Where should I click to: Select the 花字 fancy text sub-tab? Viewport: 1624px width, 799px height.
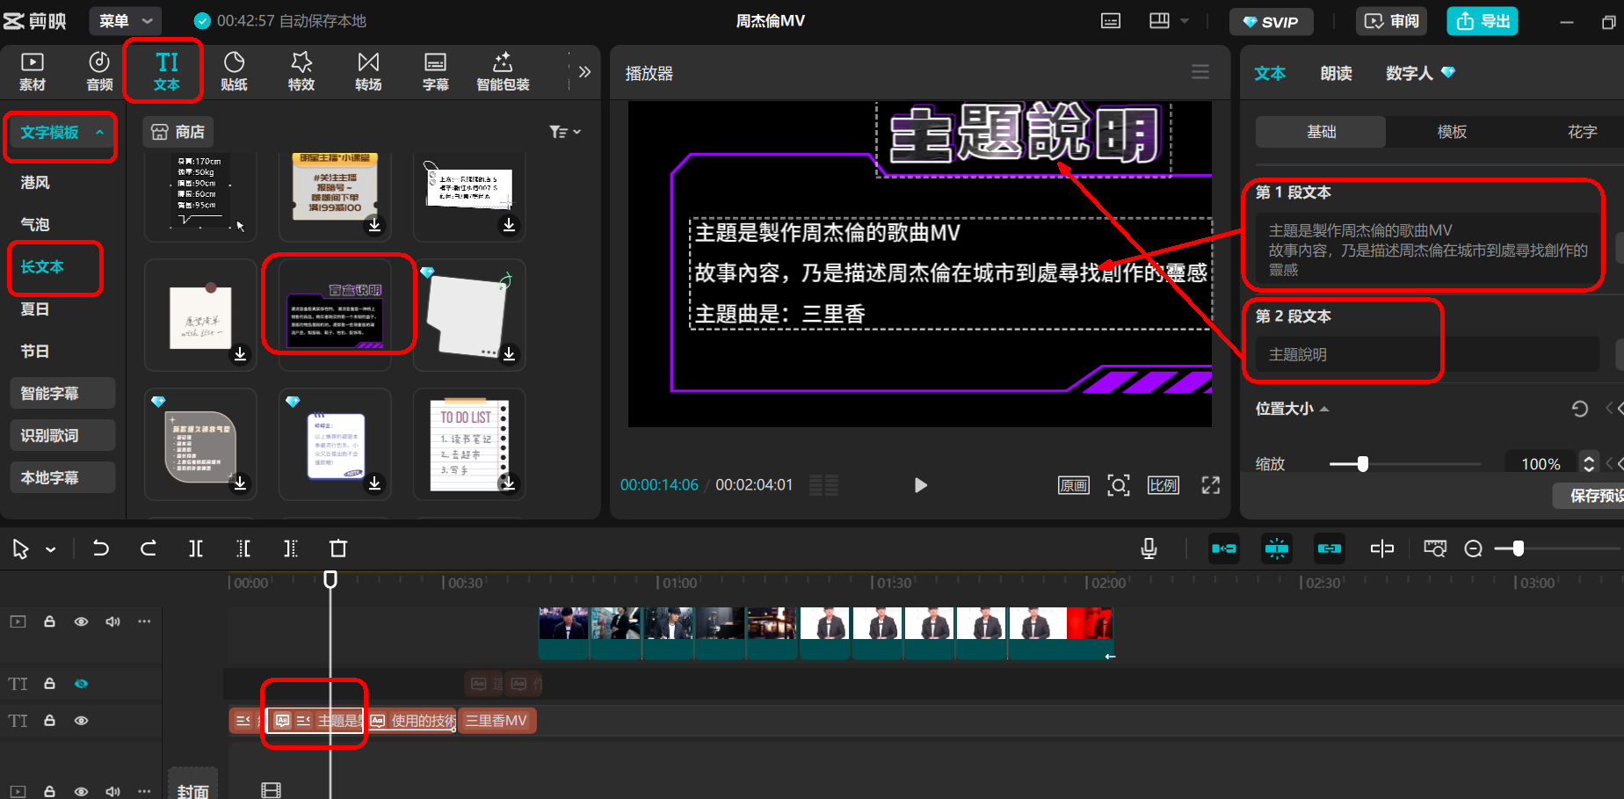(x=1582, y=132)
